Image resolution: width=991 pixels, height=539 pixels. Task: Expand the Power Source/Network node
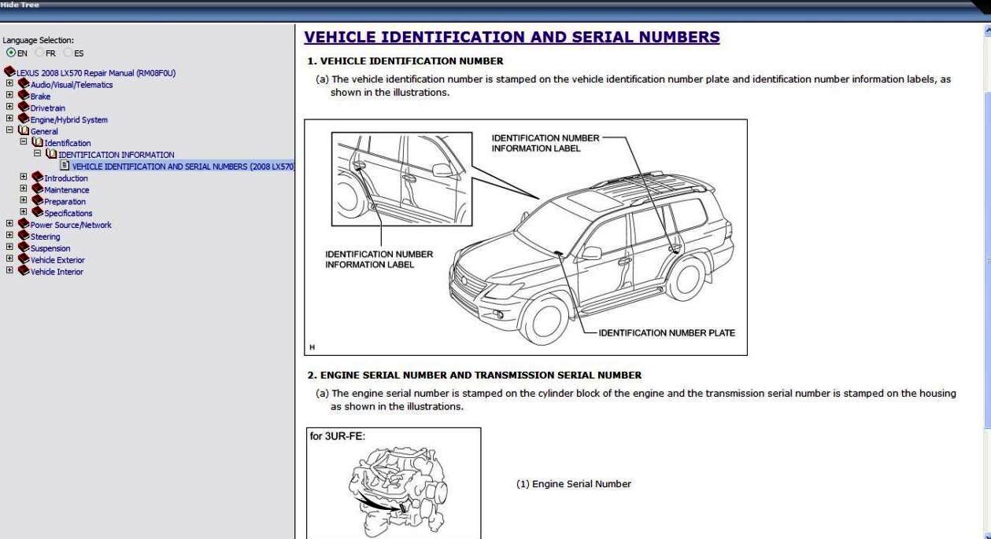pyautogui.click(x=9, y=224)
